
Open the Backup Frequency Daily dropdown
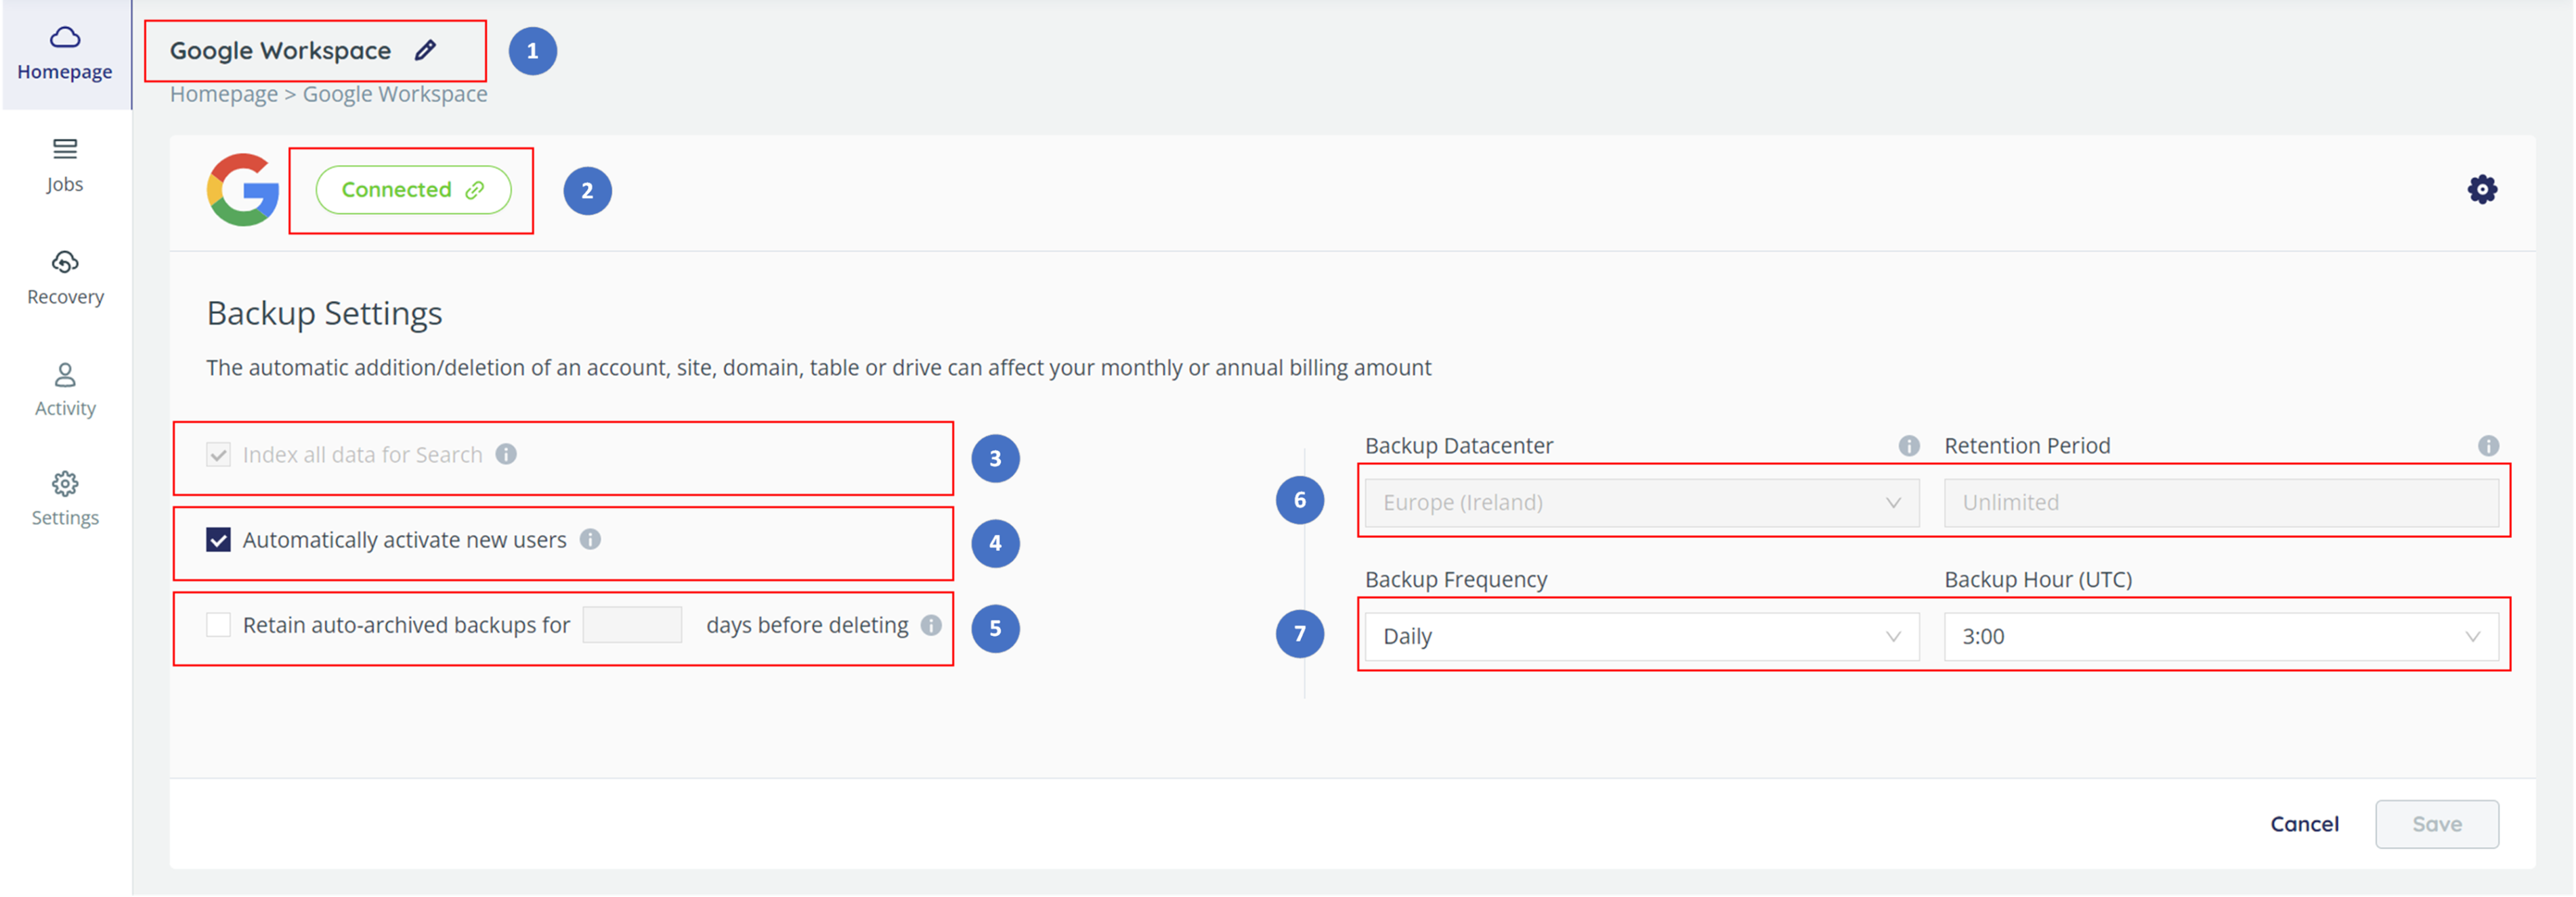(x=1642, y=637)
